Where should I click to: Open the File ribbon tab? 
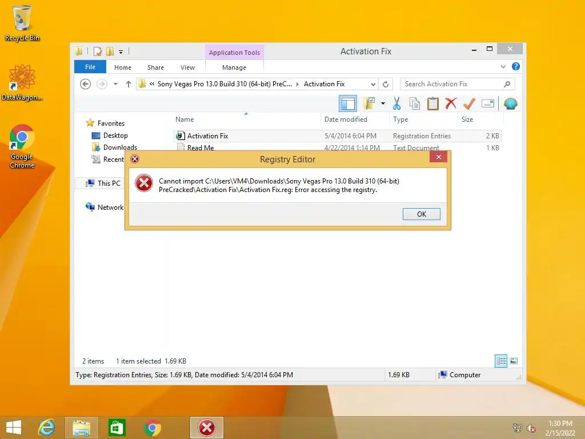click(90, 67)
